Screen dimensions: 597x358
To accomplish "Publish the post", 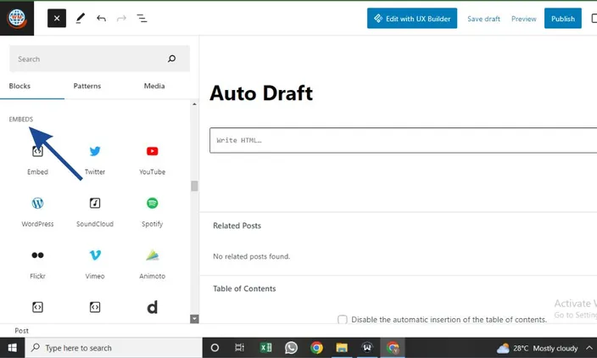I will click(x=563, y=19).
